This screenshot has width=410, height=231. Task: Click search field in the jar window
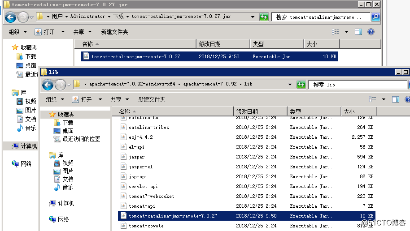(x=321, y=17)
